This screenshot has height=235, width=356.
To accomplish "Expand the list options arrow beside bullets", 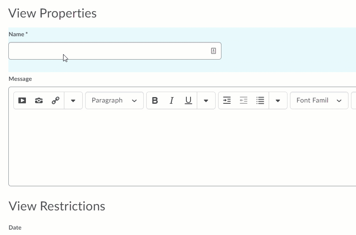I will coord(278,100).
